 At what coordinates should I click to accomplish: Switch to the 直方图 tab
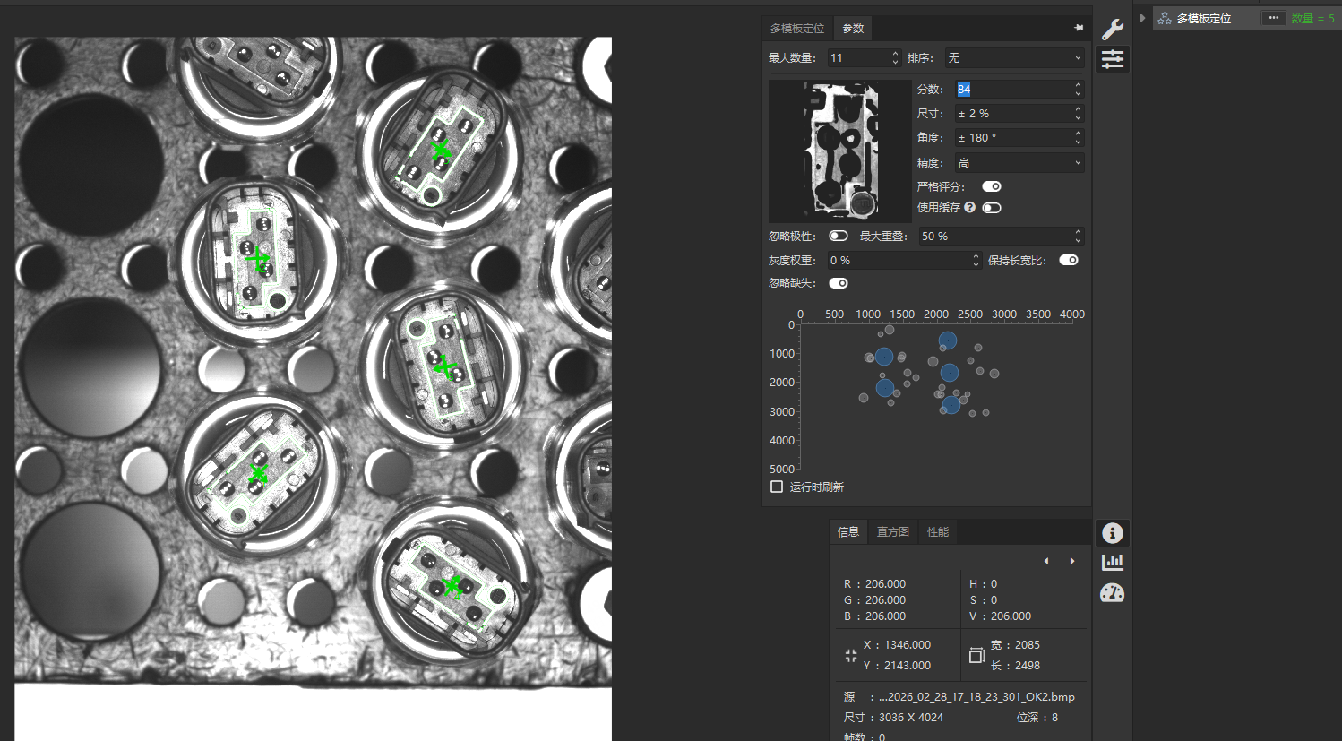click(x=892, y=531)
